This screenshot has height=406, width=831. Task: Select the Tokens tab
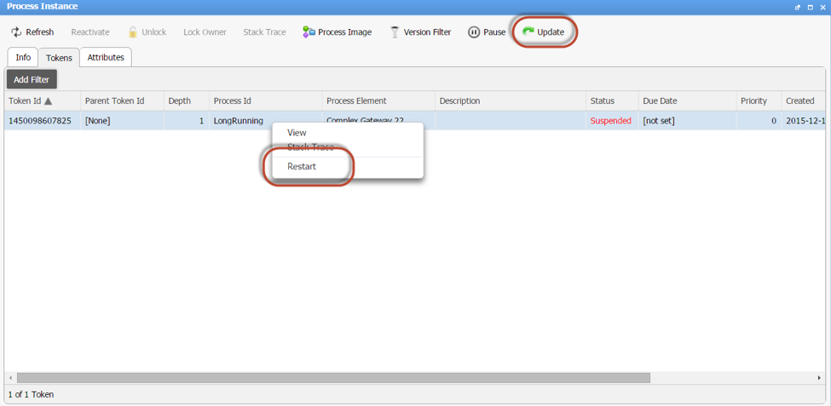click(x=59, y=58)
